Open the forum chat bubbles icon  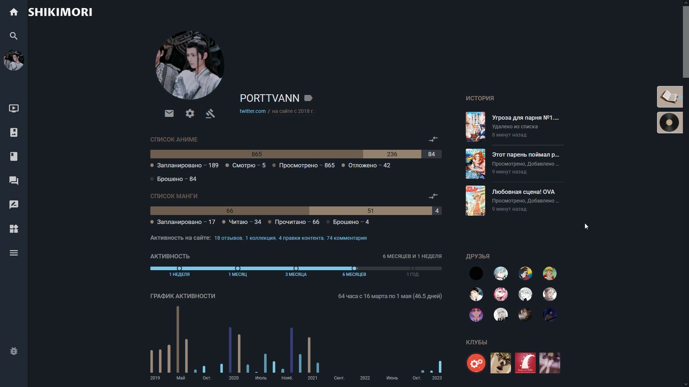tap(14, 181)
